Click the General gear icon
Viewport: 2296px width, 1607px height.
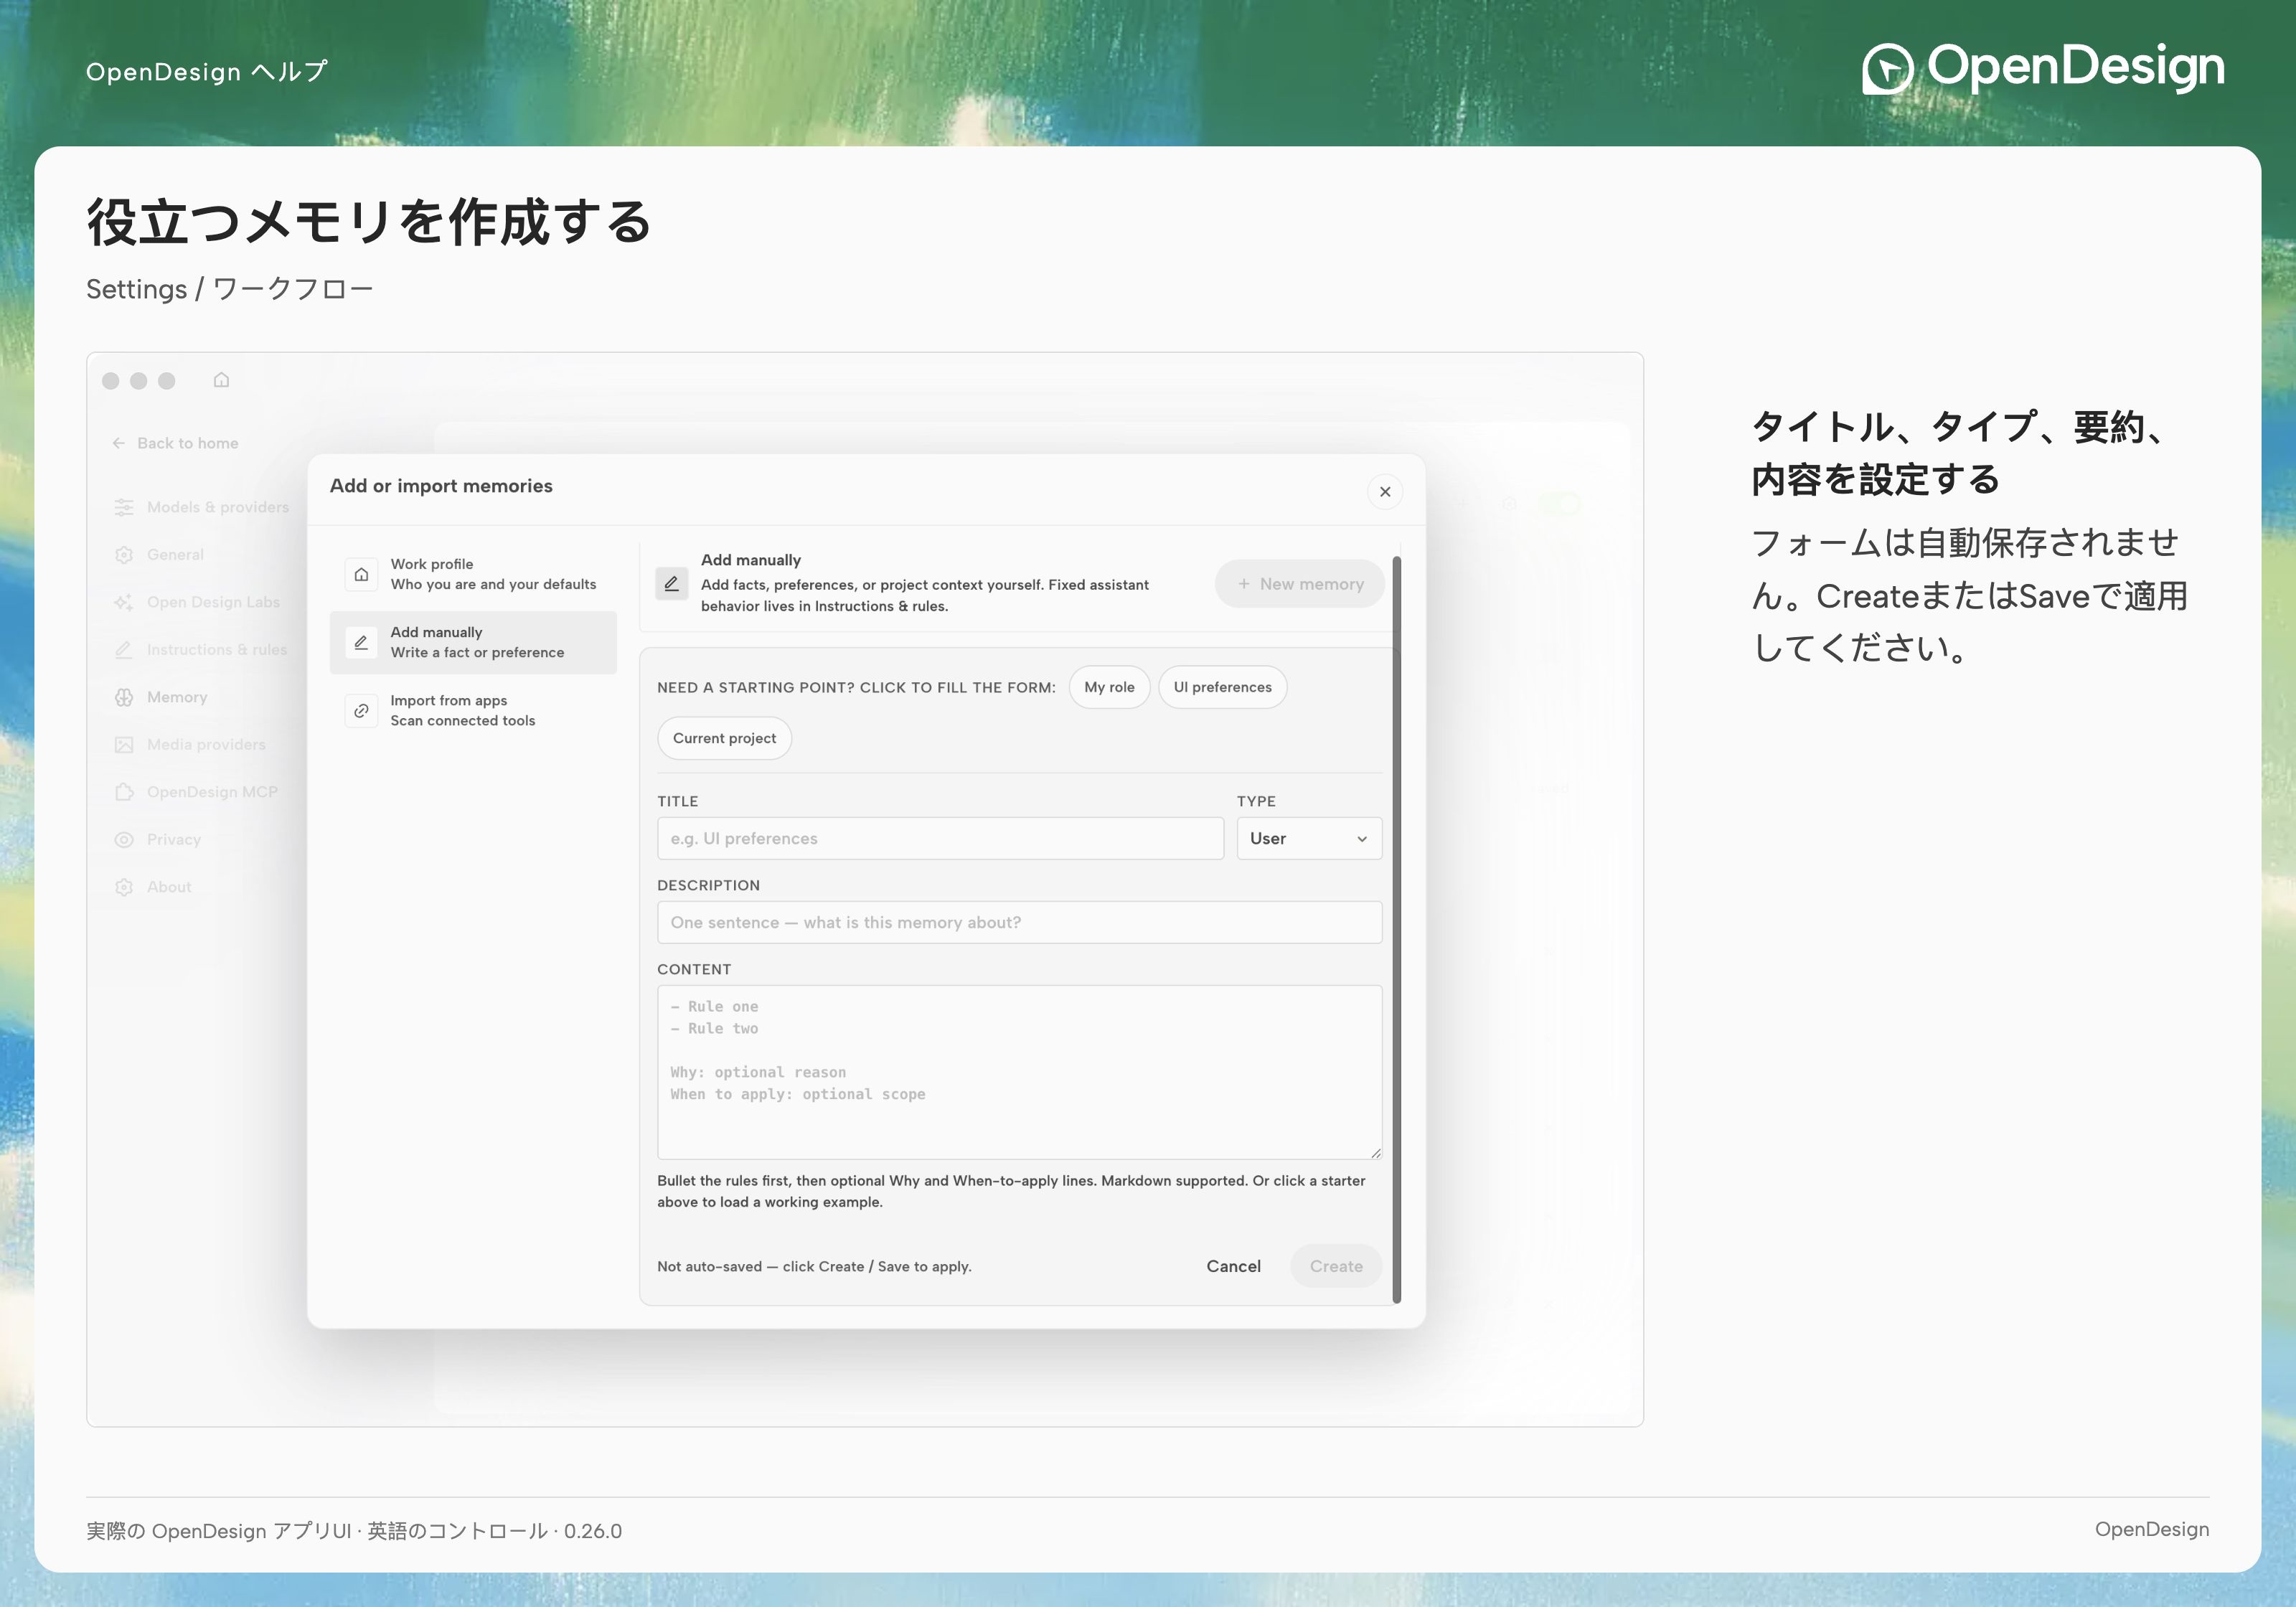[x=124, y=555]
